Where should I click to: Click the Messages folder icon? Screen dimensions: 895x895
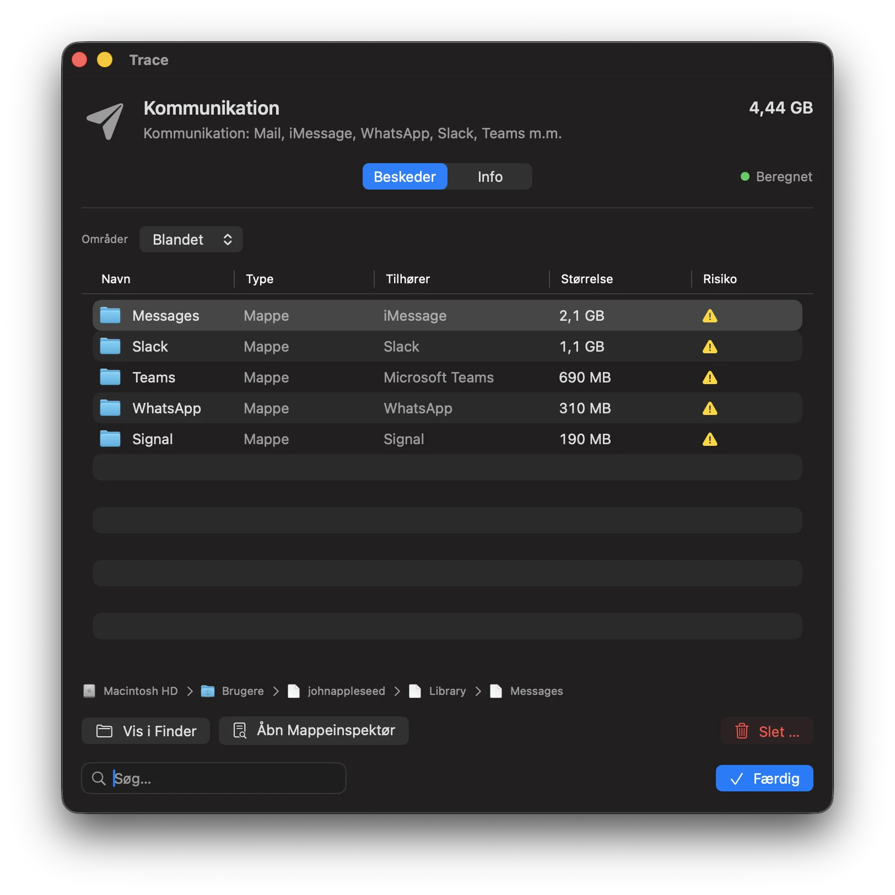[110, 315]
